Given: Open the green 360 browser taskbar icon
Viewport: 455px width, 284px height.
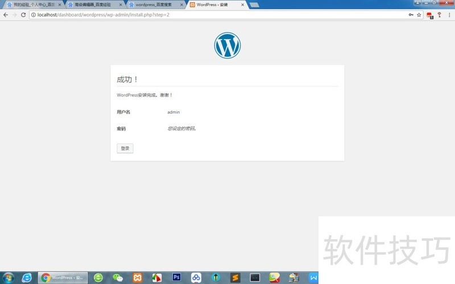Looking at the screenshot, I should pyautogui.click(x=98, y=278).
